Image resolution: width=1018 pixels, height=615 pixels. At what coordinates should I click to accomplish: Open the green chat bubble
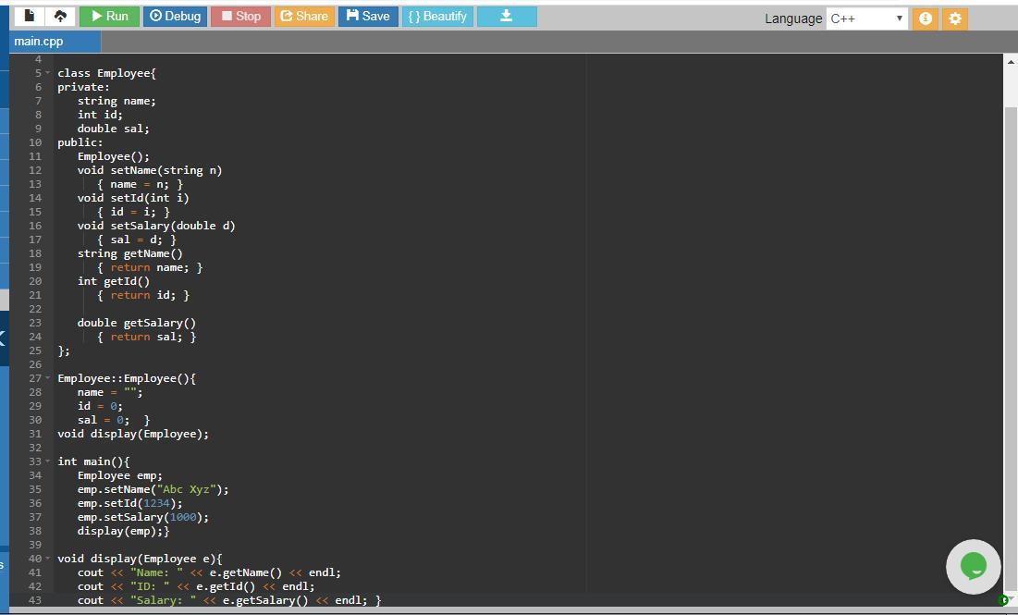pos(974,566)
